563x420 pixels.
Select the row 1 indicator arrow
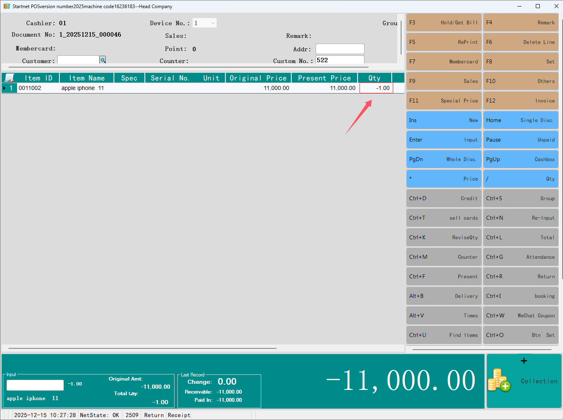coord(4,88)
